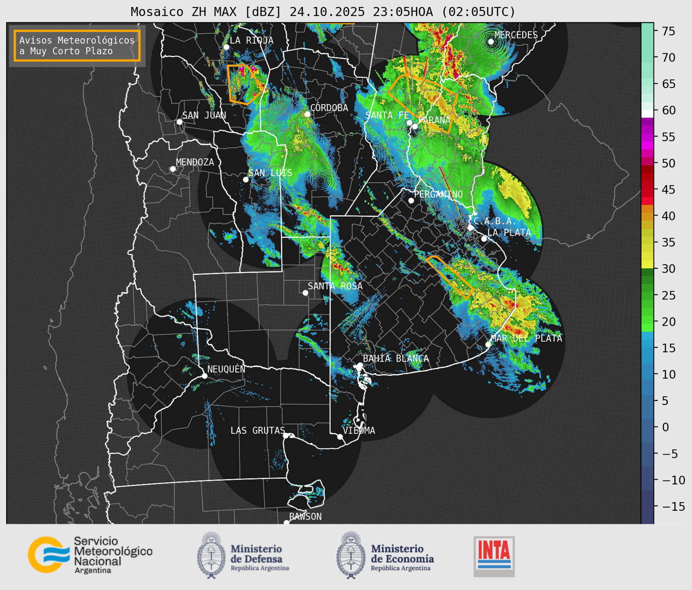Click the Viedma city marker dot
The width and height of the screenshot is (692, 590).
340,437
